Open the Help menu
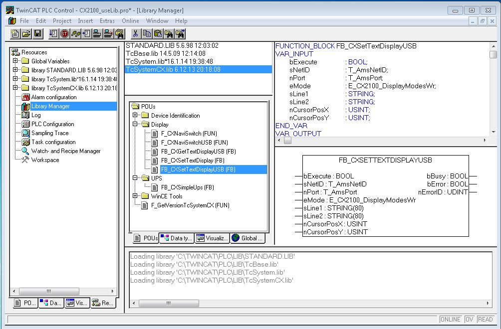The width and height of the screenshot is (501, 329). pos(181,21)
